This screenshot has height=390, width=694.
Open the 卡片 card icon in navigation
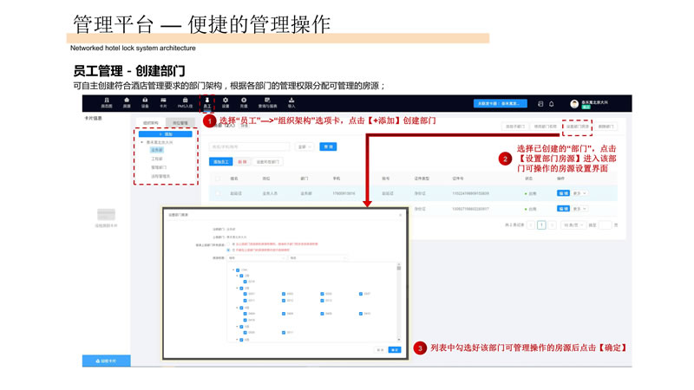[x=163, y=102]
